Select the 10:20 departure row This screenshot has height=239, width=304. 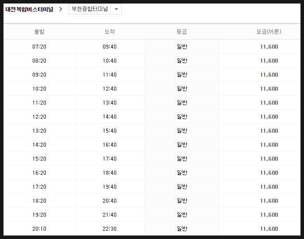[x=152, y=88]
